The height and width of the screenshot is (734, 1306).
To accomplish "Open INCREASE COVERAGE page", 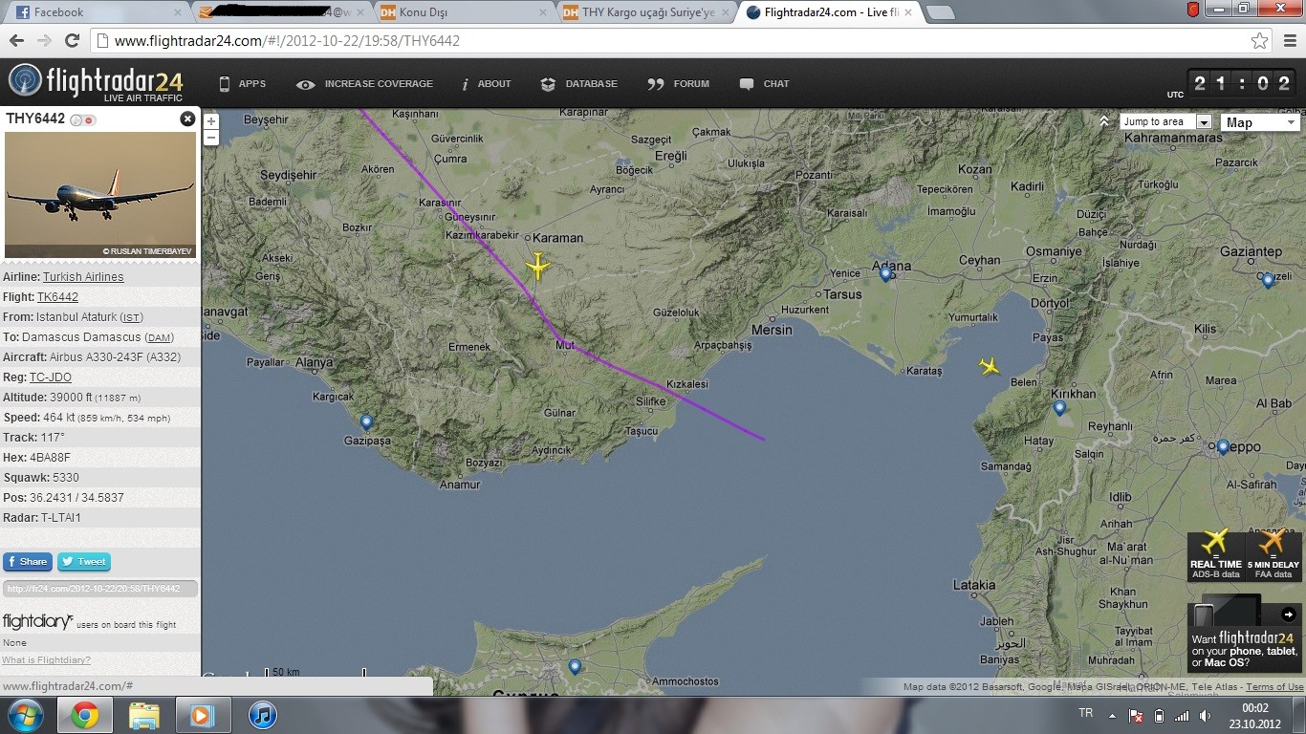I will coord(364,84).
